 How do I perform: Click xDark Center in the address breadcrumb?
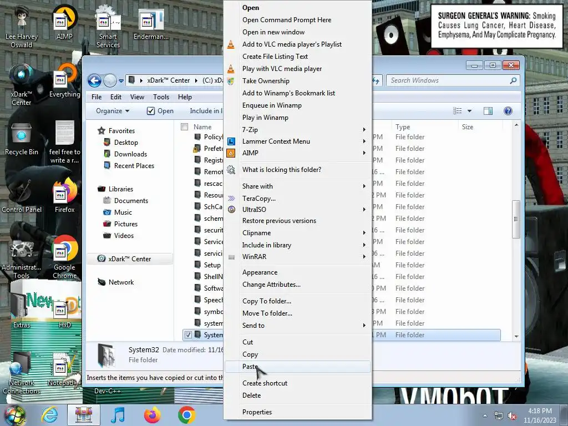point(168,80)
